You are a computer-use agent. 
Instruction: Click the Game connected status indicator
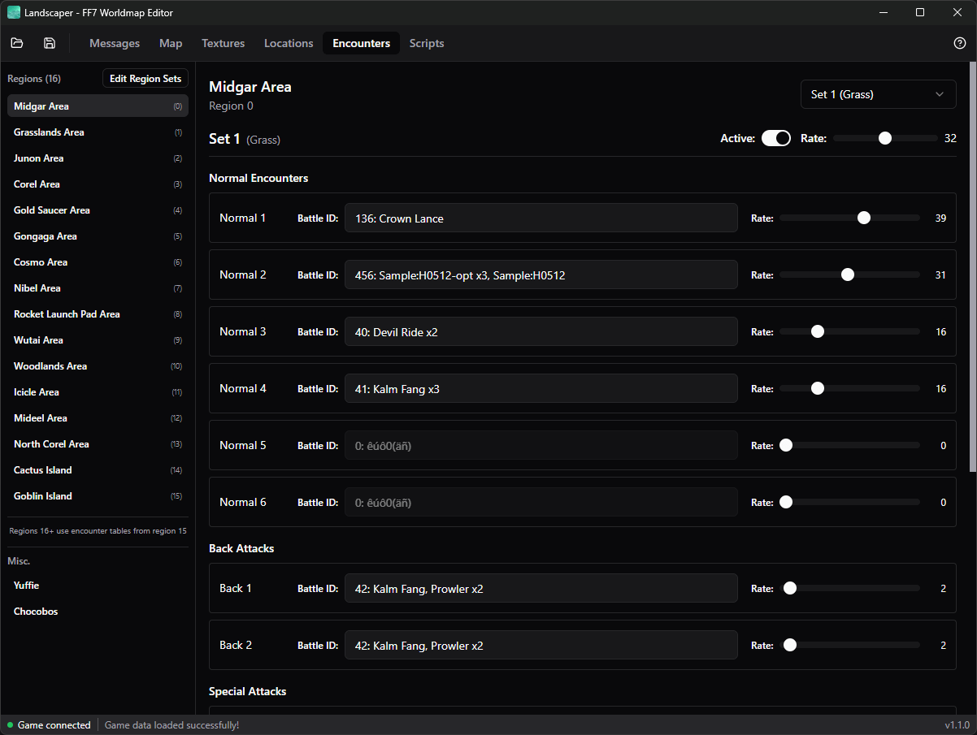49,725
